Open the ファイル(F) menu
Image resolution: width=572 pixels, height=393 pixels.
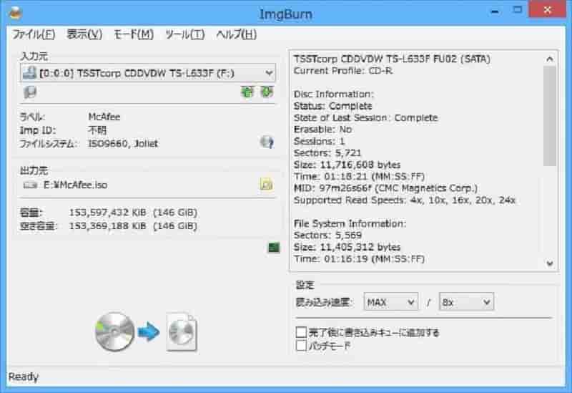pos(34,34)
